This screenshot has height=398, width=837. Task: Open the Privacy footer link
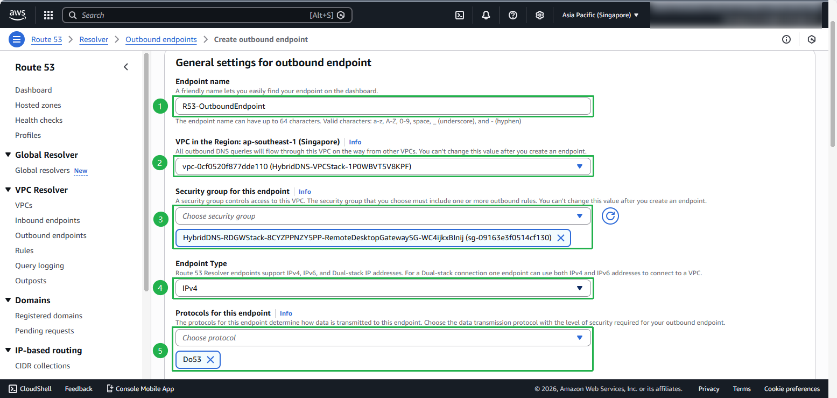[x=709, y=389]
